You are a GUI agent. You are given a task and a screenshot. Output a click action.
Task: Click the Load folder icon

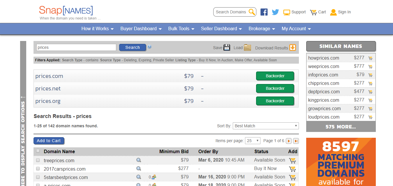247,48
